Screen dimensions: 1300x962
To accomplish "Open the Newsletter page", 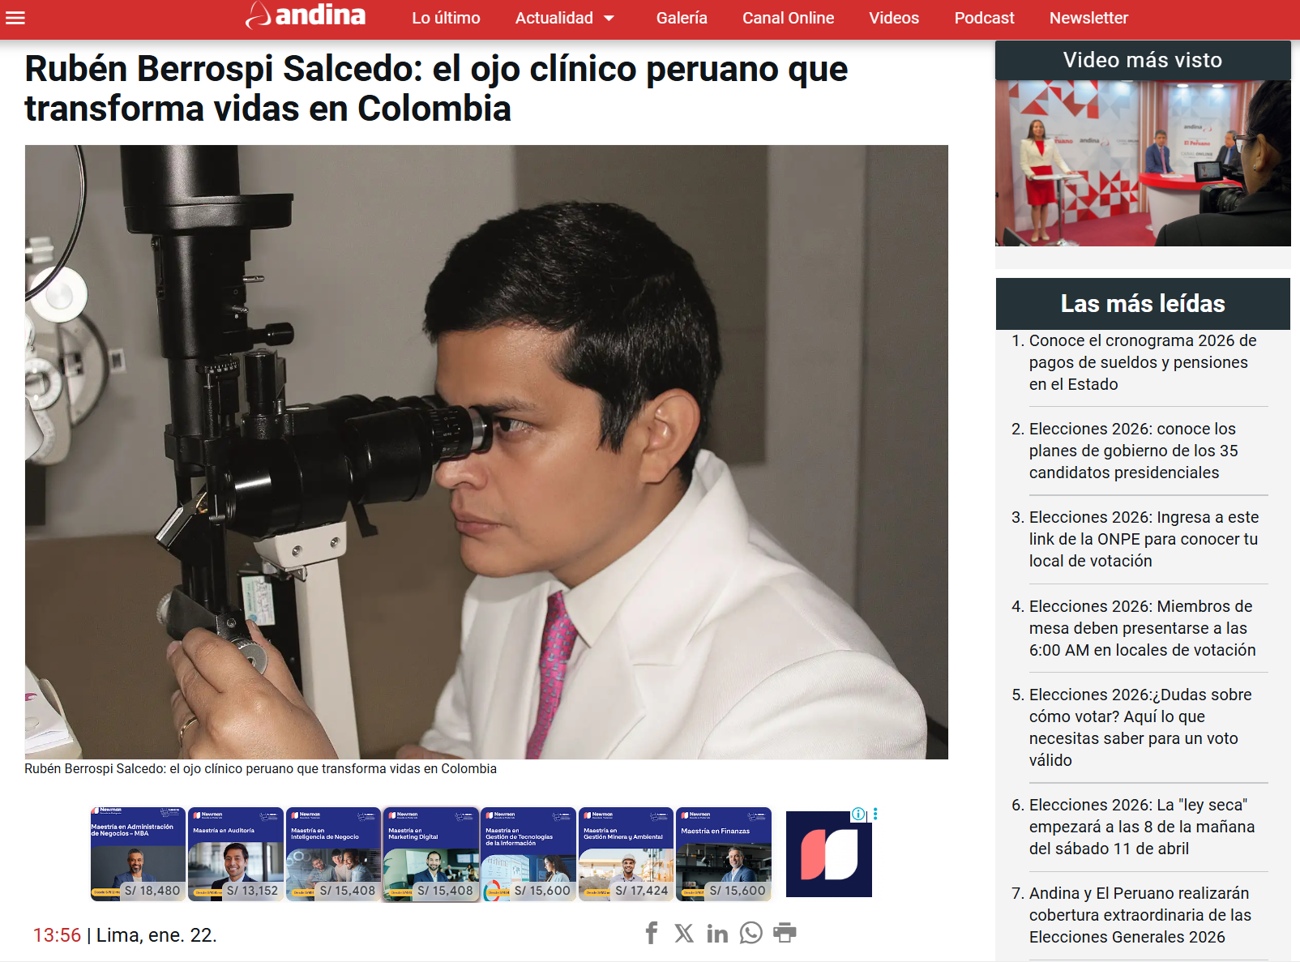I will coord(1088,18).
